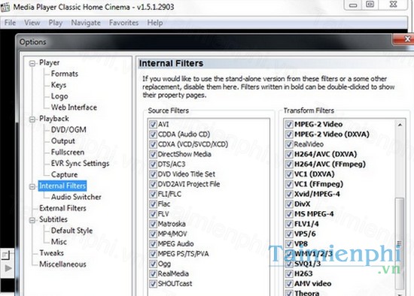Collapse the Subtitles tree node
Image resolution: width=414 pixels, height=296 pixels.
32,220
